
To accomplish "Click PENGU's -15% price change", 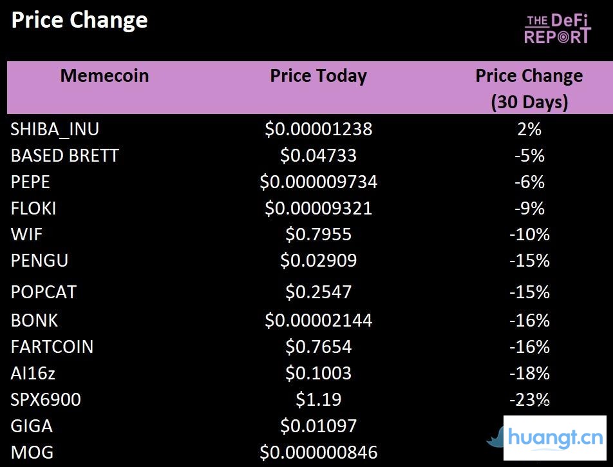I will (x=529, y=261).
